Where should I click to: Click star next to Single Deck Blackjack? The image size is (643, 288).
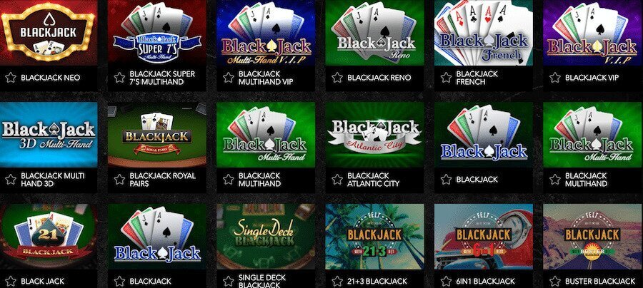[x=229, y=282]
